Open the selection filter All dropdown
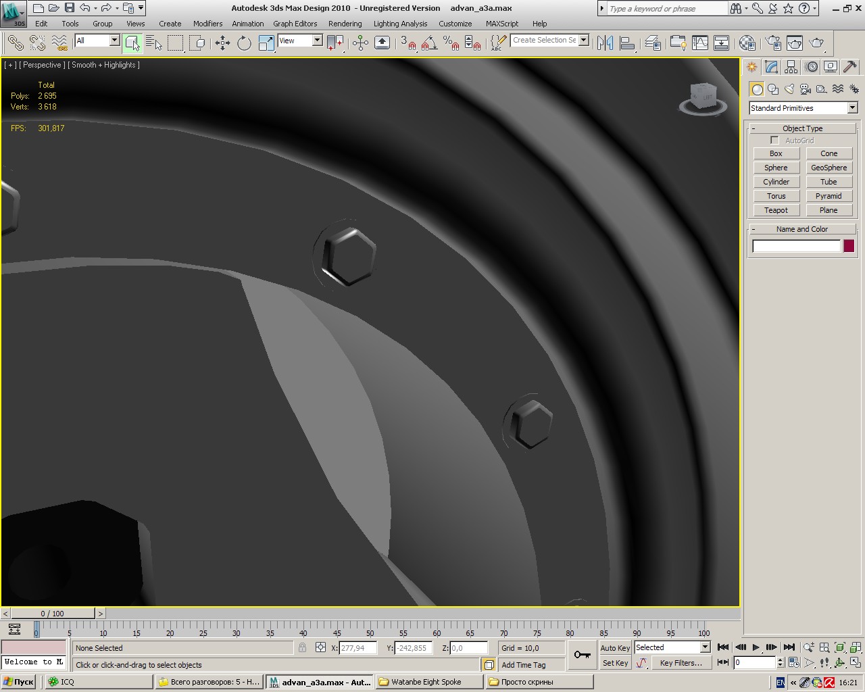 click(x=97, y=41)
